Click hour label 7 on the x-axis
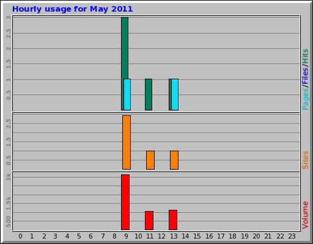The image size is (313, 244). (103, 236)
